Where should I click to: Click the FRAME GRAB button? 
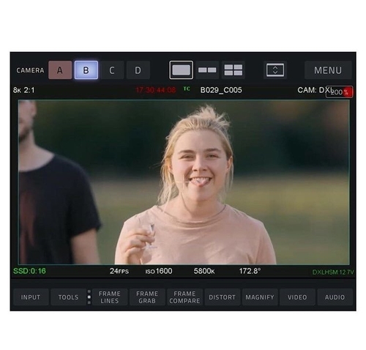(x=147, y=297)
